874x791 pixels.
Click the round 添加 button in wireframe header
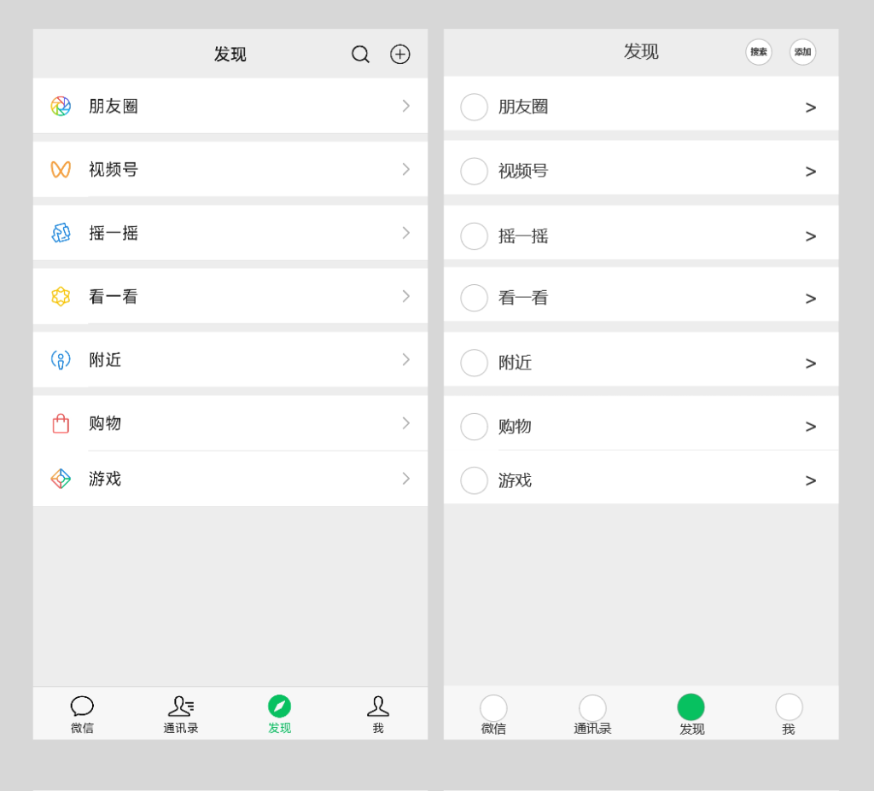(802, 52)
